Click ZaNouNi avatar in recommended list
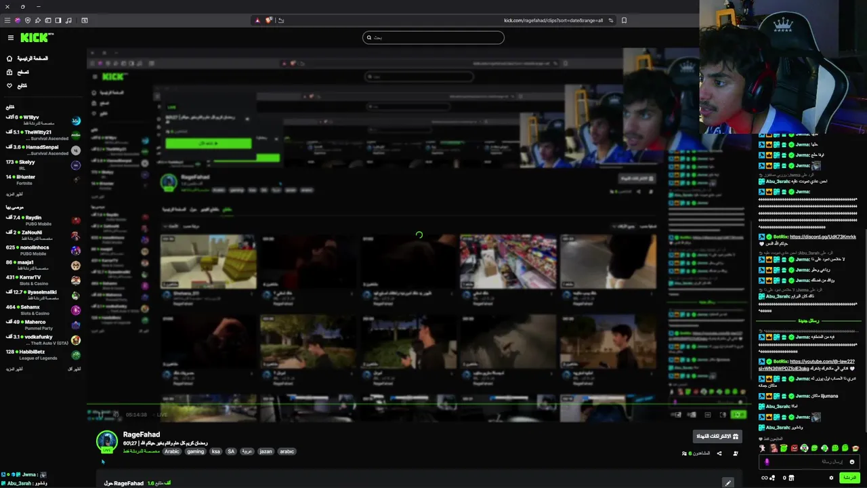 click(x=76, y=235)
